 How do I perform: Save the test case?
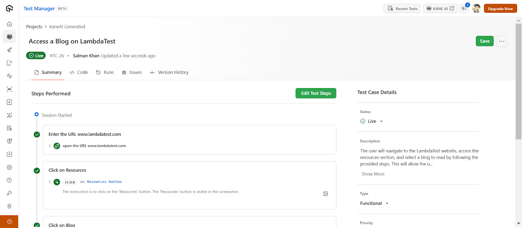coord(484,41)
